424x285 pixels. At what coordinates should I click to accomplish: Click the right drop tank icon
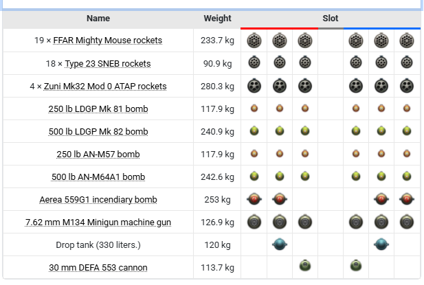coord(381,244)
